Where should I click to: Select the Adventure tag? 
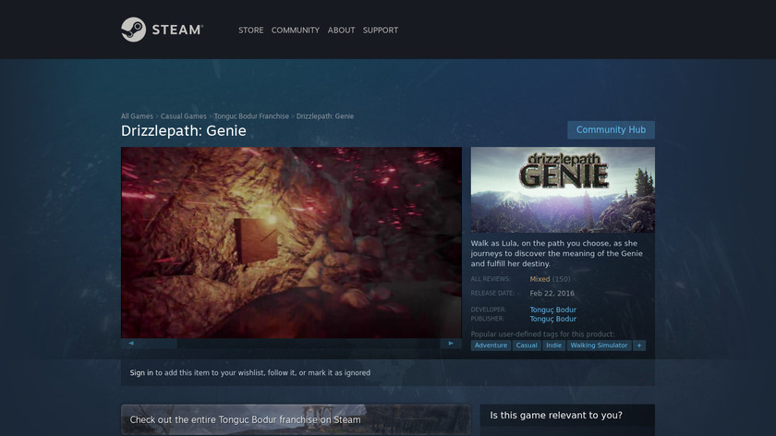point(491,345)
